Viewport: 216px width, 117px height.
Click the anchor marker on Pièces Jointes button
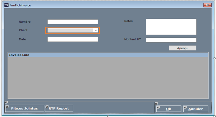tap(7, 107)
